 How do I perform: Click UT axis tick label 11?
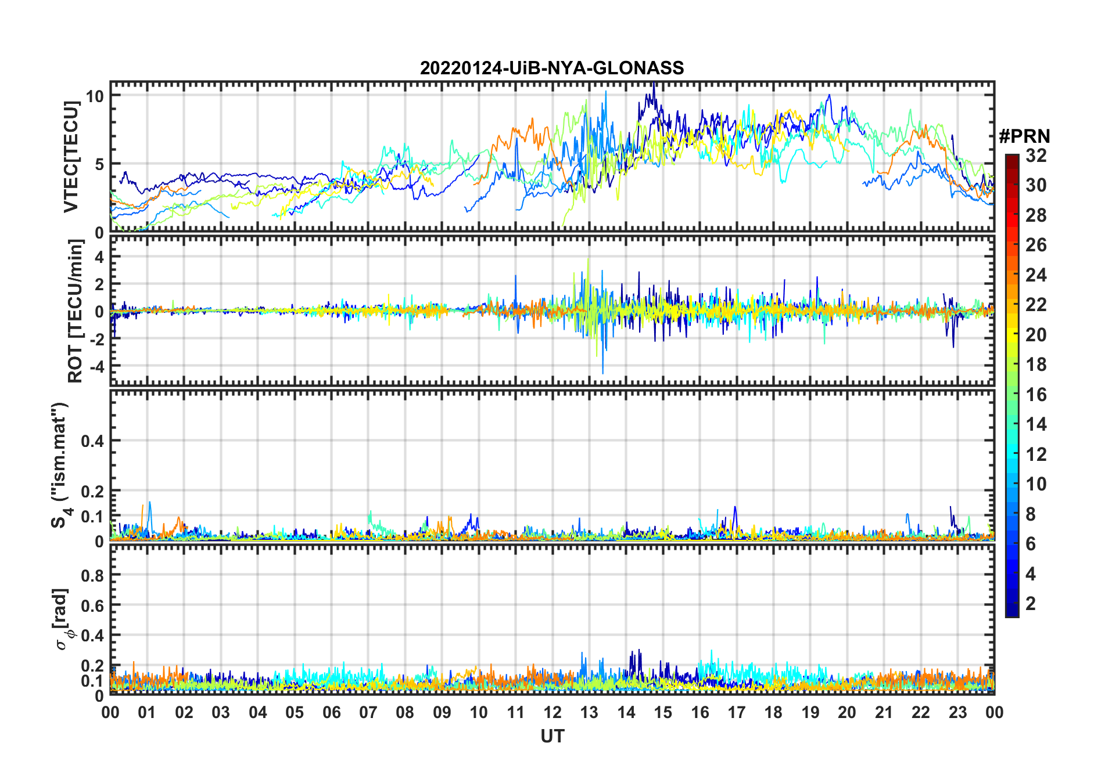516,712
